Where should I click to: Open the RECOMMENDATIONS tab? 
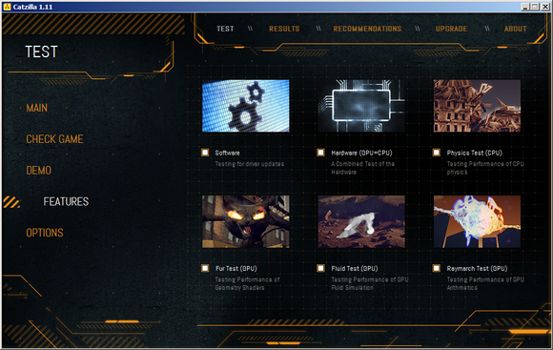pyautogui.click(x=367, y=29)
